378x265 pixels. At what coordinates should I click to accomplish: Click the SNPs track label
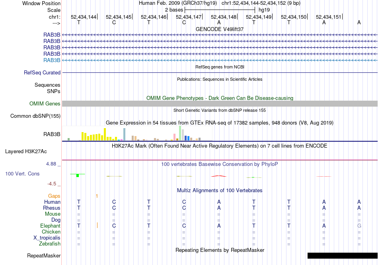pos(54,92)
